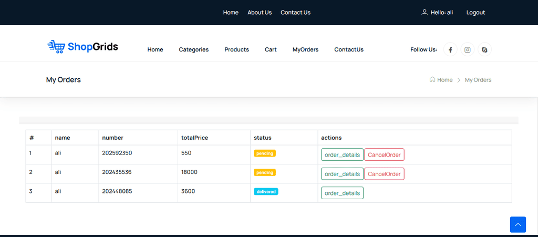This screenshot has height=237, width=538.
Task: Click the Skype social icon
Action: 484,50
